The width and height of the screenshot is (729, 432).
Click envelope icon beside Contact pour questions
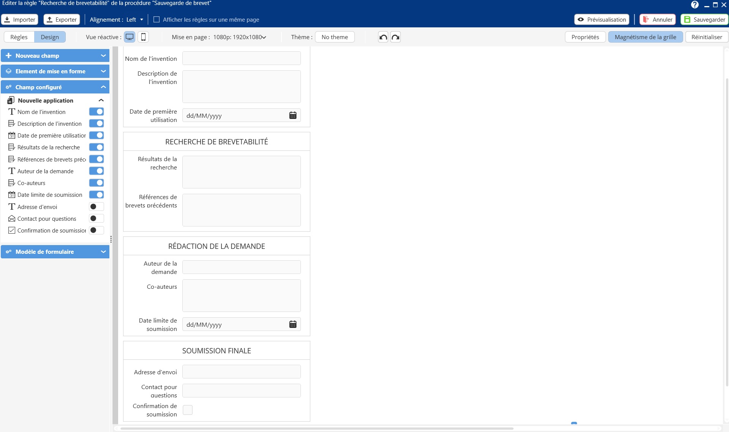point(12,218)
